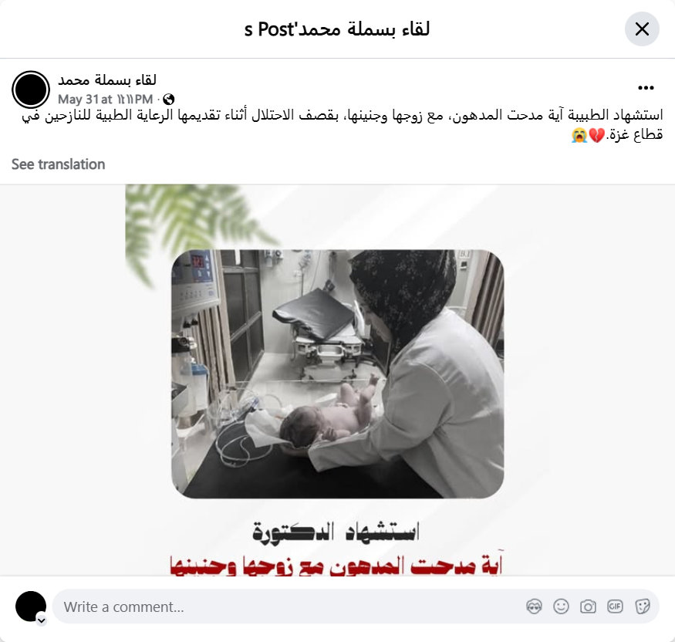
Task: Open the three-dot post options menu
Action: [646, 88]
